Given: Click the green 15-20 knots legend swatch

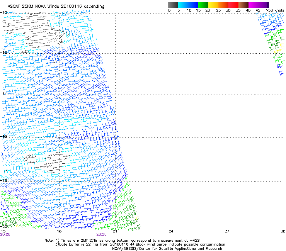Looking at the screenshot, I should [x=203, y=5].
